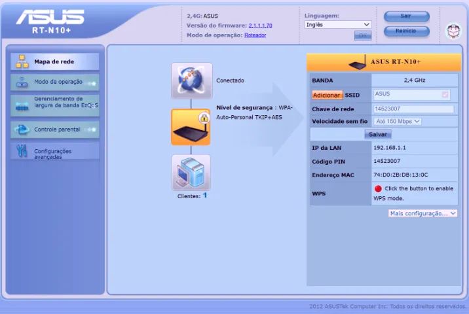Screen dimensions: 469x314
Task: Click the IP da LAN value 192.168.1.1
Action: (x=390, y=148)
